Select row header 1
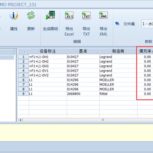The height and width of the screenshot is (153, 153). tap(23, 57)
